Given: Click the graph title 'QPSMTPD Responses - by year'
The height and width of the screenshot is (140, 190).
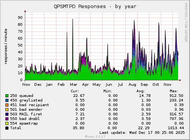Looking at the screenshot, I should pos(95,7).
